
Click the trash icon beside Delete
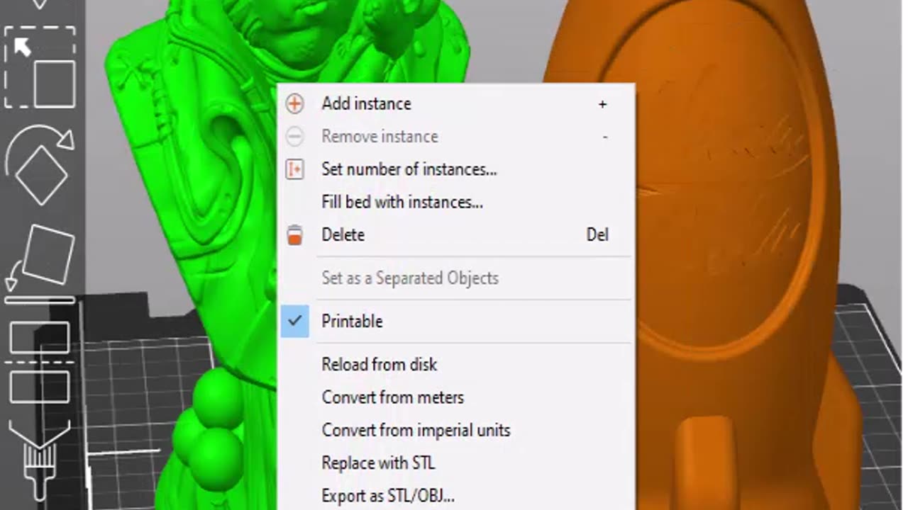pos(294,234)
